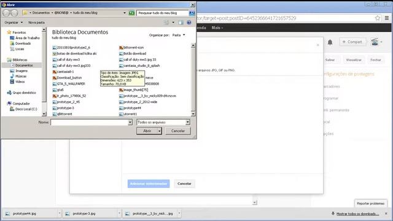This screenshot has width=393, height=221.
Task: Select Bibliotecas in navigation pane
Action: (x=17, y=60)
